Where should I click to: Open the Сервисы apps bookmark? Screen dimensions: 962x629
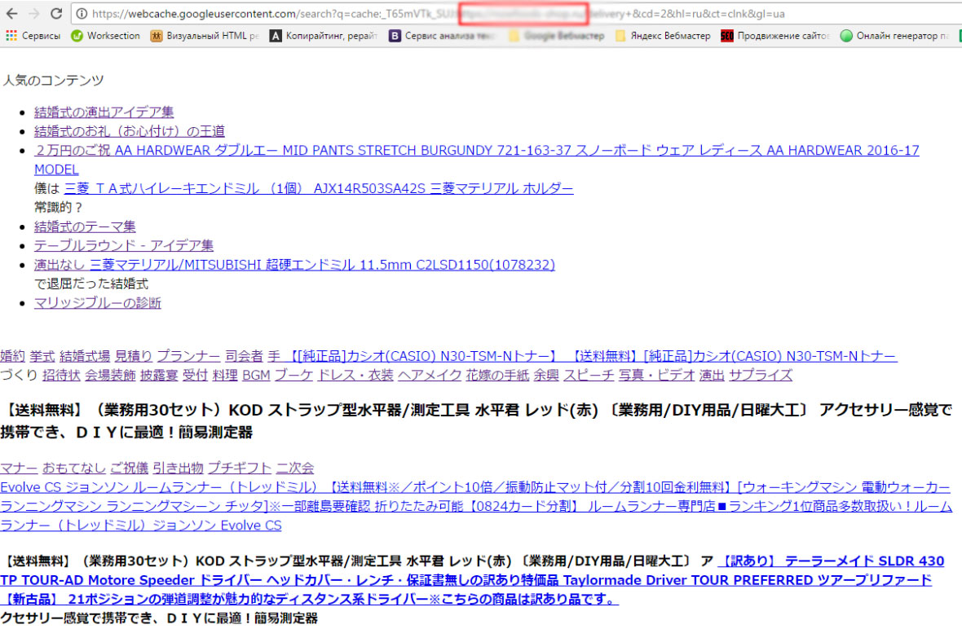tap(33, 36)
